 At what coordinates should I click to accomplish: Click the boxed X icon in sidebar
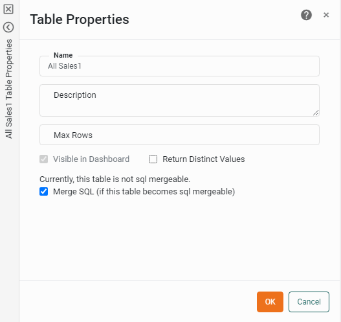click(8, 9)
